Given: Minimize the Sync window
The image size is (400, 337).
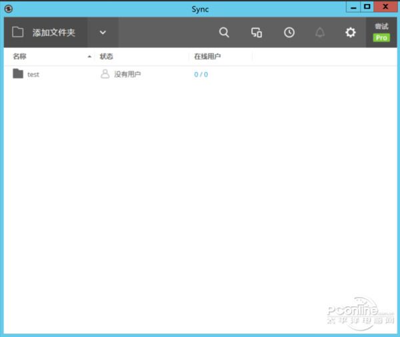Looking at the screenshot, I should click(353, 7).
